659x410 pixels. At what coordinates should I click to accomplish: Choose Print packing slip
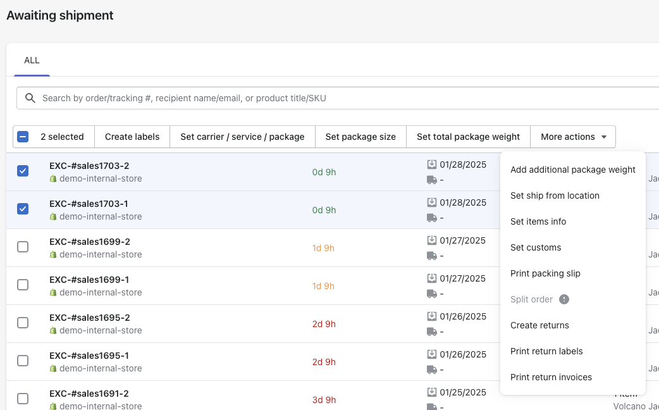pyautogui.click(x=573, y=273)
